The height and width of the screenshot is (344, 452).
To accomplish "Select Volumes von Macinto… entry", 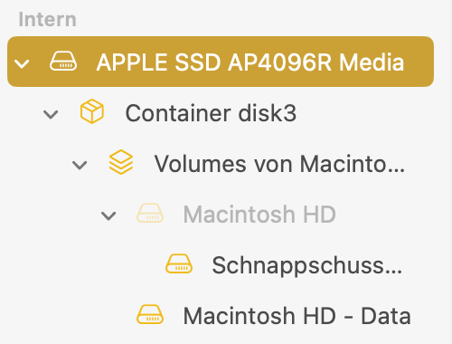I will tap(279, 164).
